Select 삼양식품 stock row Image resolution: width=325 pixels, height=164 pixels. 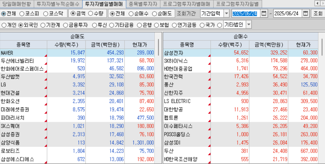(x=77, y=143)
